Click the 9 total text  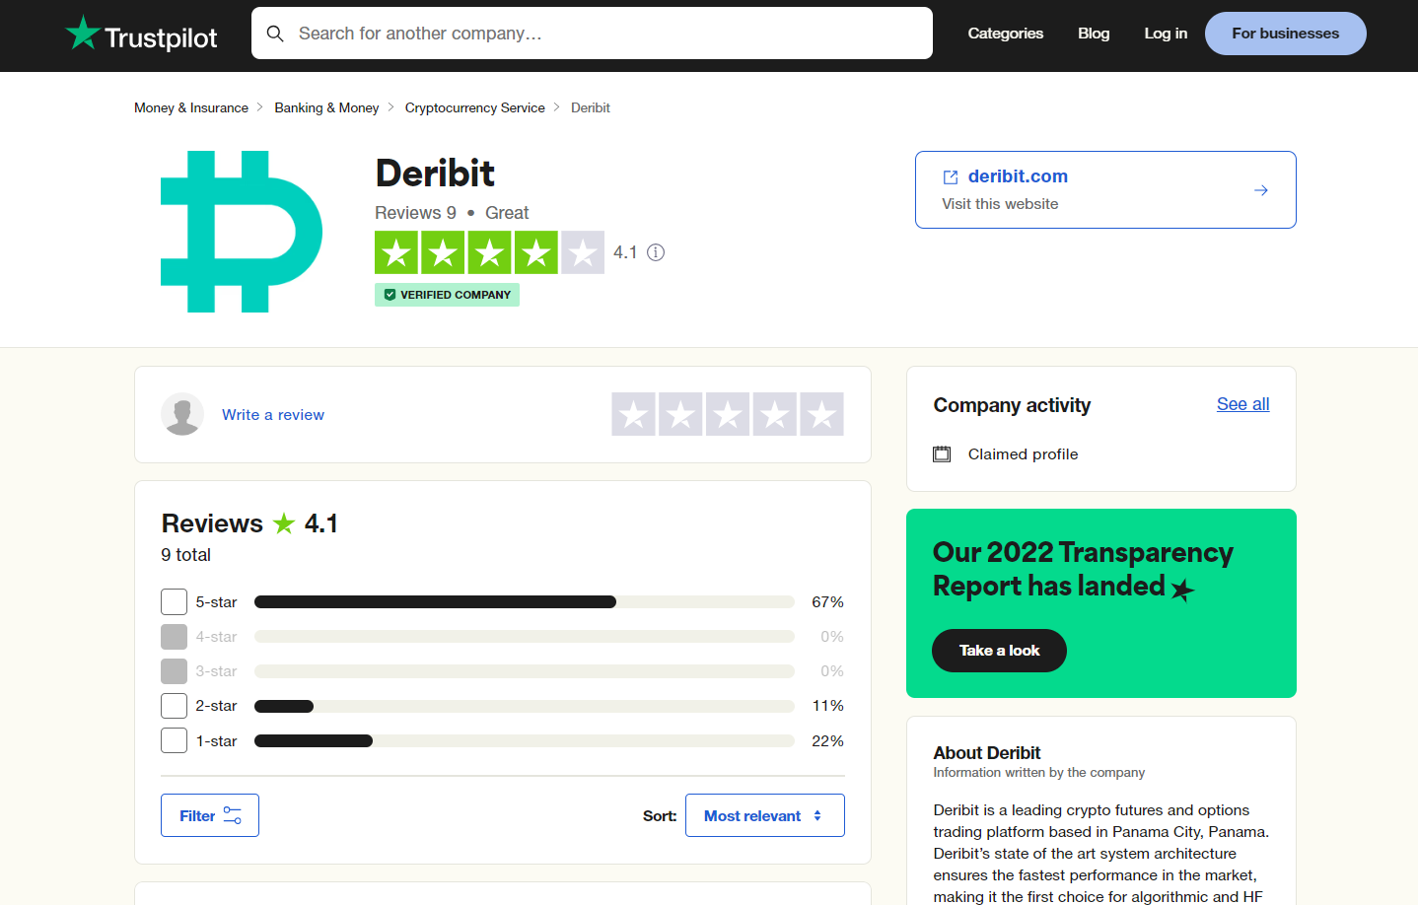pyautogui.click(x=185, y=555)
